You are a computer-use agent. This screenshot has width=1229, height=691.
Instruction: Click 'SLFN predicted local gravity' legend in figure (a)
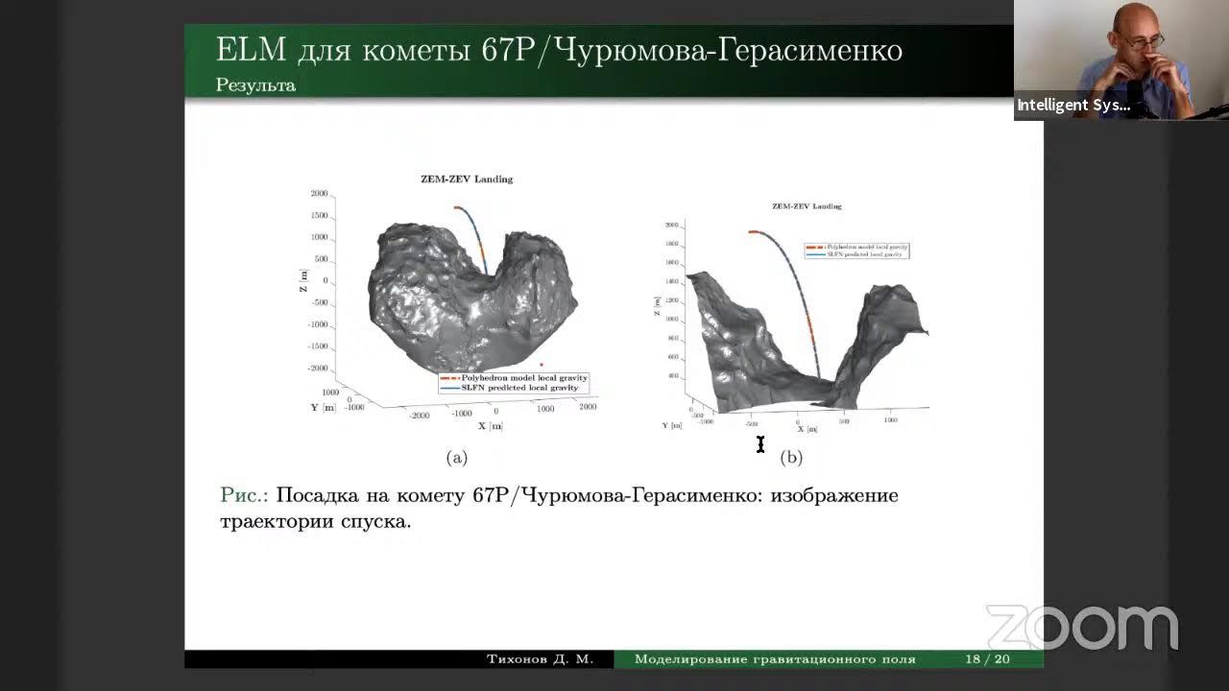pos(519,388)
